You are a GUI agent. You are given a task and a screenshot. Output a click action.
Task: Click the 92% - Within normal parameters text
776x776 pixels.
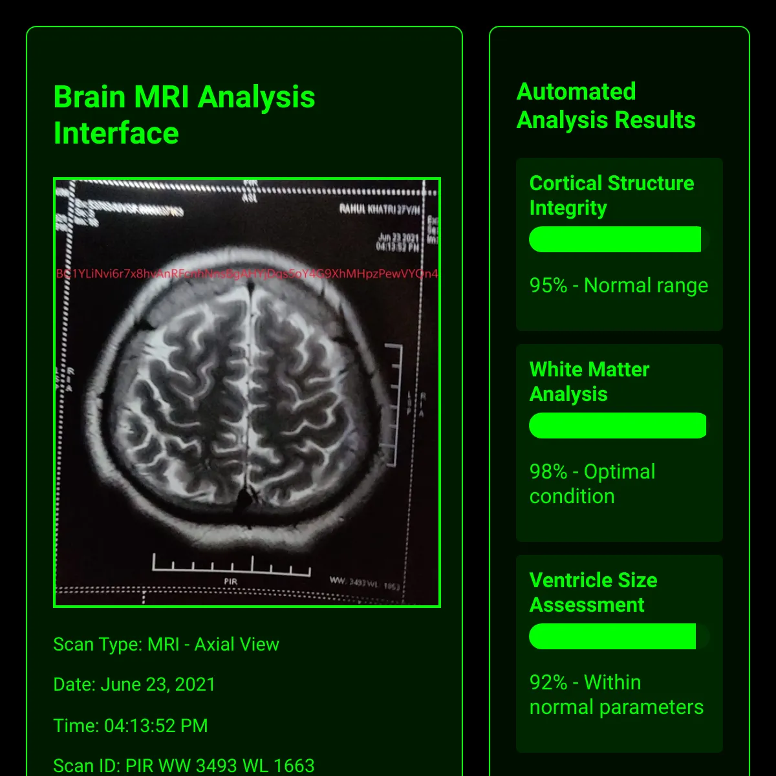(616, 695)
